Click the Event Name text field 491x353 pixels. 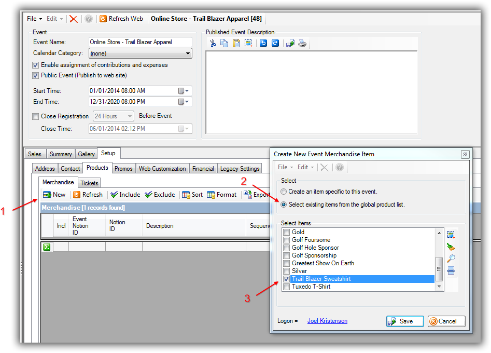coord(140,42)
